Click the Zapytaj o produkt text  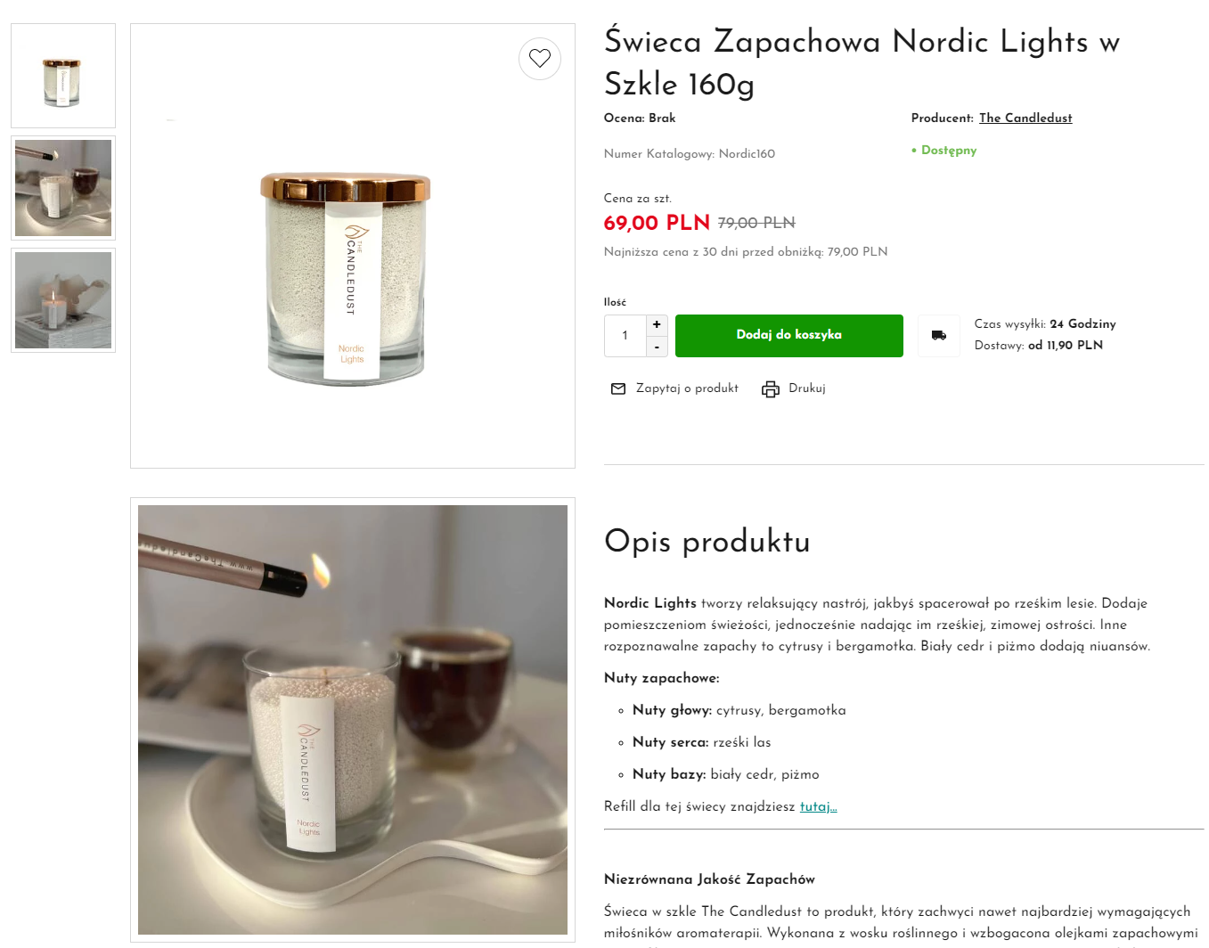click(687, 388)
